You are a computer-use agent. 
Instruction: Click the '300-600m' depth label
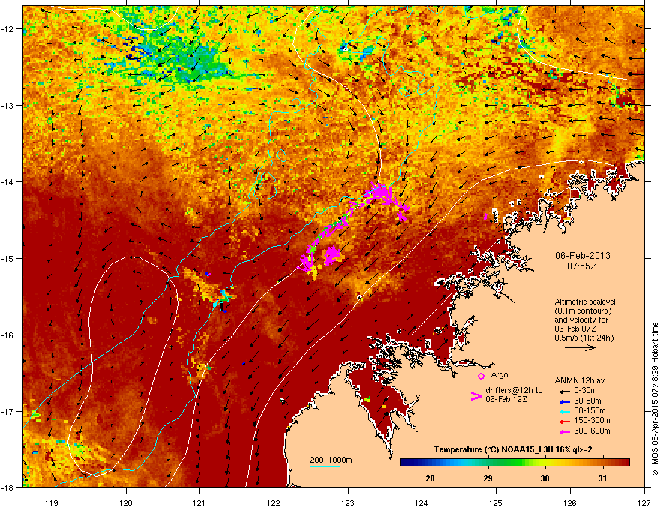pyautogui.click(x=592, y=431)
